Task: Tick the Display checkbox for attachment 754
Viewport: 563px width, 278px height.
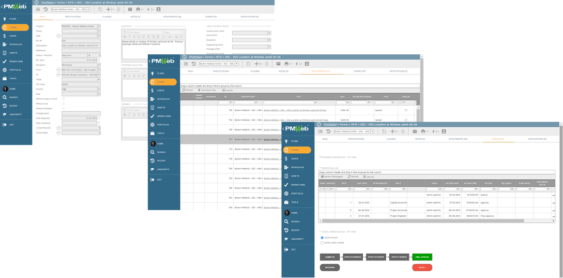Action: pyautogui.click(x=406, y=120)
